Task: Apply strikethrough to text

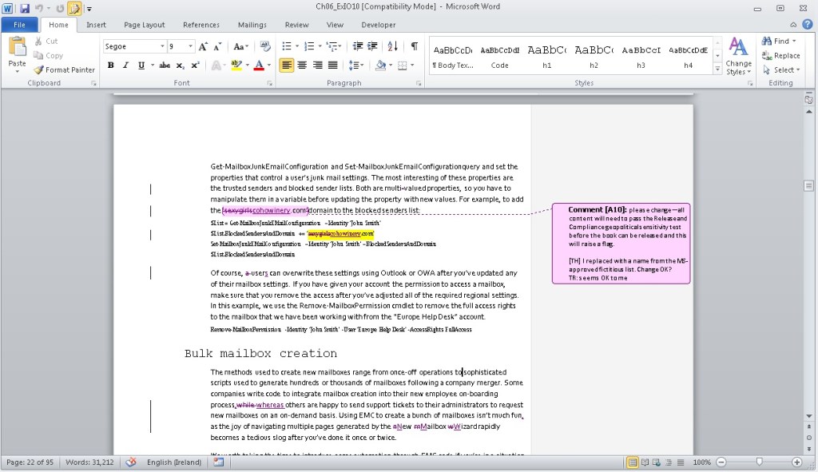Action: coord(165,65)
